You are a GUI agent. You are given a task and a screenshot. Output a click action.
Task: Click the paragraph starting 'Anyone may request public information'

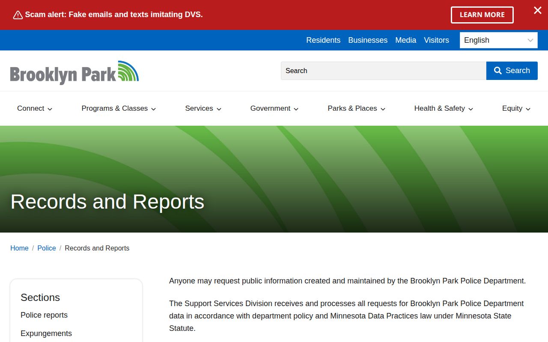[x=348, y=281]
